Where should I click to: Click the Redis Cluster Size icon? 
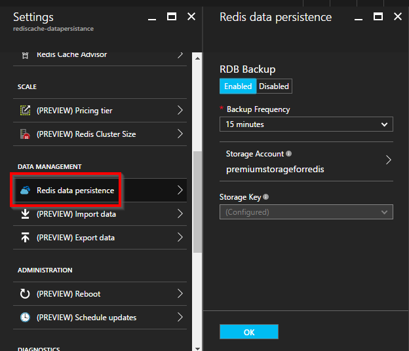[x=26, y=134]
